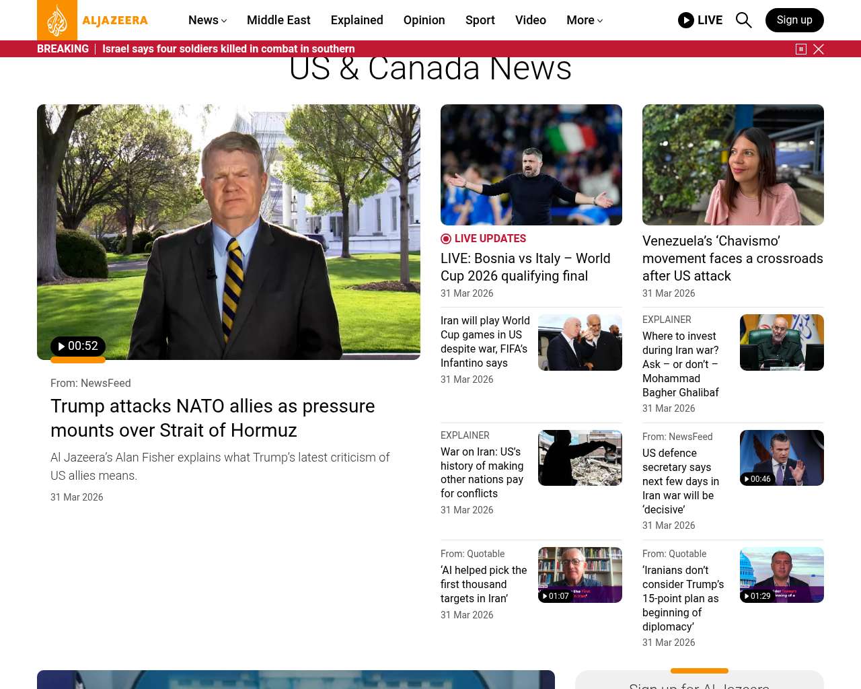Viewport: 861px width, 689px height.
Task: Open the search magnifier icon
Action: click(x=743, y=20)
